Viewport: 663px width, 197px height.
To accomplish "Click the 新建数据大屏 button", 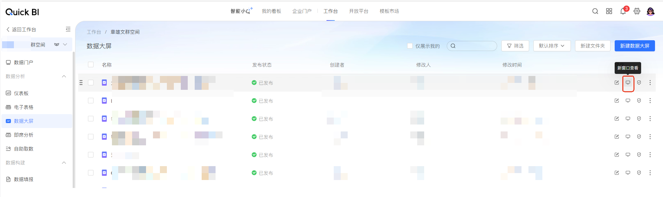I will click(634, 46).
